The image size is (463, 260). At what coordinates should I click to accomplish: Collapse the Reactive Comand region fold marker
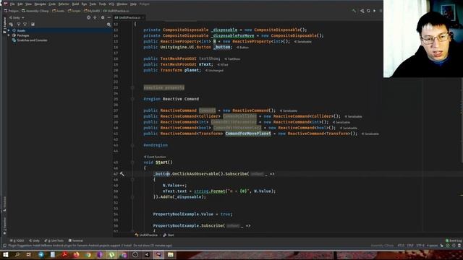coord(132,99)
